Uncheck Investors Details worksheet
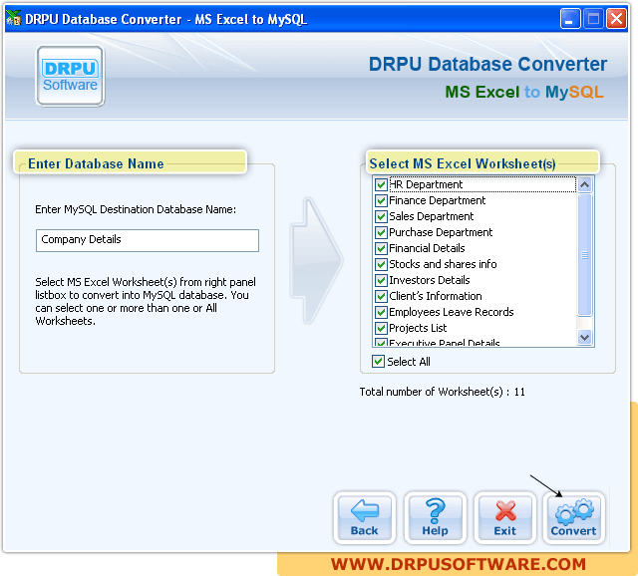The image size is (638, 576). tap(381, 280)
